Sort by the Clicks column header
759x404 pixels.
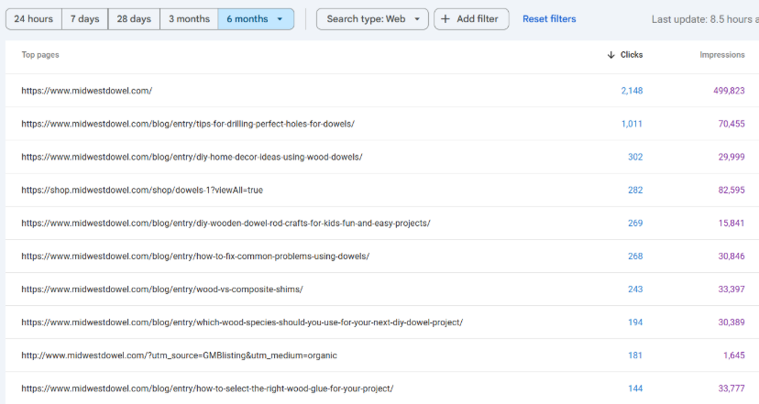pos(632,55)
